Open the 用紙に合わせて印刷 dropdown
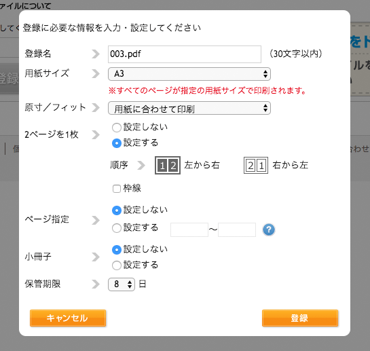 tap(189, 109)
